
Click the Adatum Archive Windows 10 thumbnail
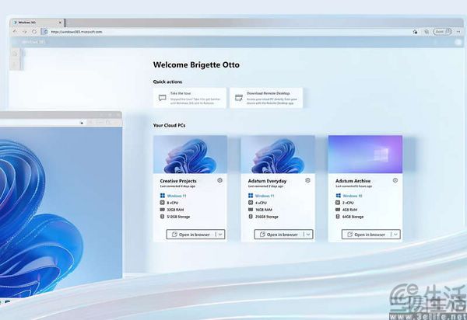[365, 154]
